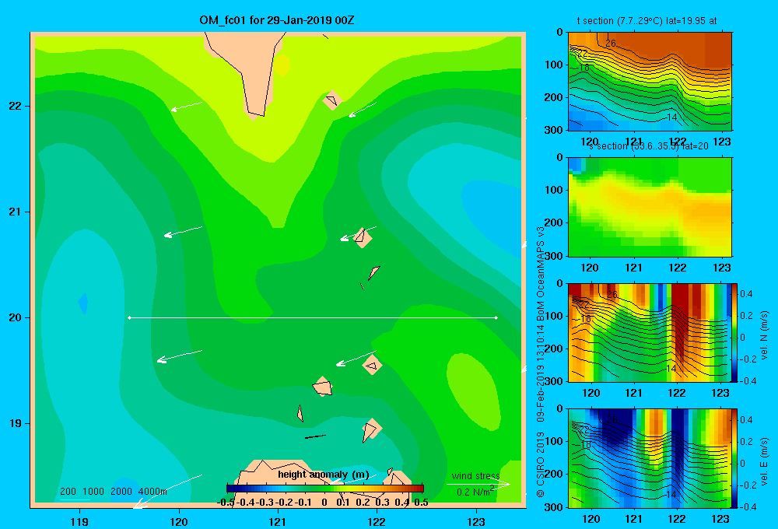Click the island near 19.55N 121.95E

click(372, 365)
